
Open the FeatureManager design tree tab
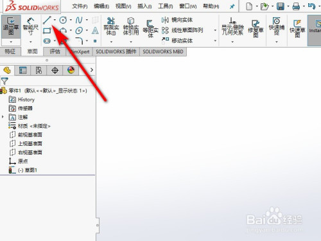coord(7,70)
